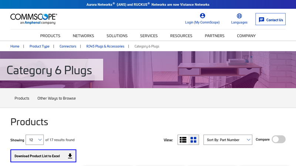Screen dimensions: 296x166
Task: Click the globe Languages icon
Action: 239,16
